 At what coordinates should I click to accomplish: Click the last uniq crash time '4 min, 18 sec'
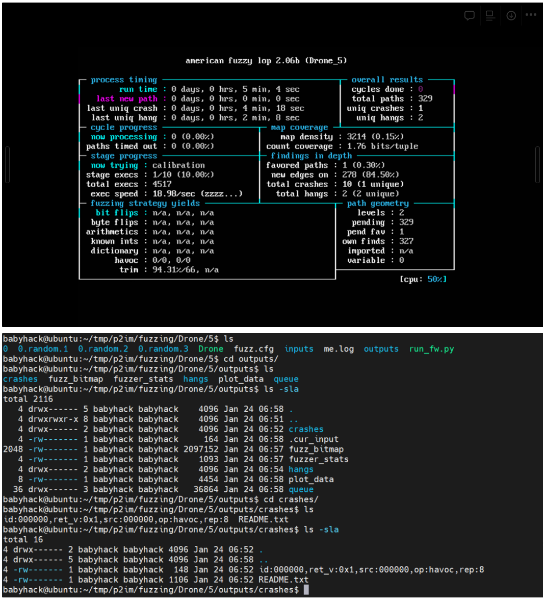point(273,109)
